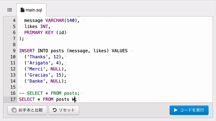Click the FROM keyword on line 17
The height and width of the screenshot is (121, 216).
pos(48,99)
